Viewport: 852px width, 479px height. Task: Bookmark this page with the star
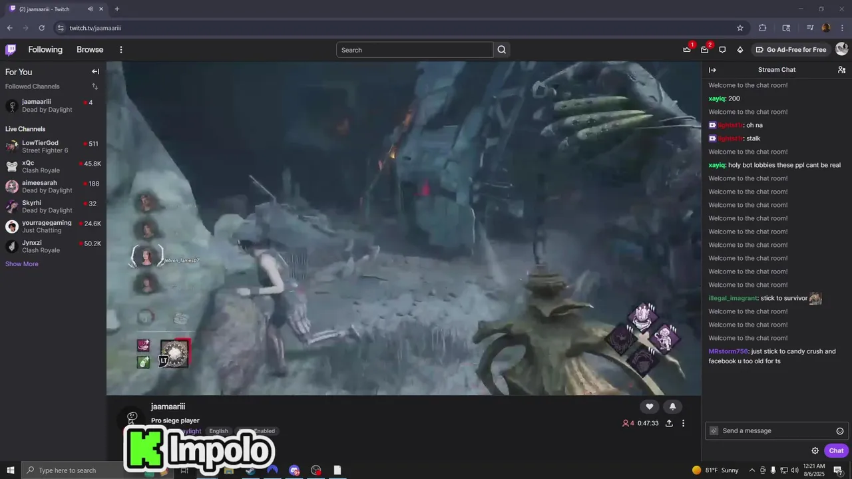click(740, 28)
